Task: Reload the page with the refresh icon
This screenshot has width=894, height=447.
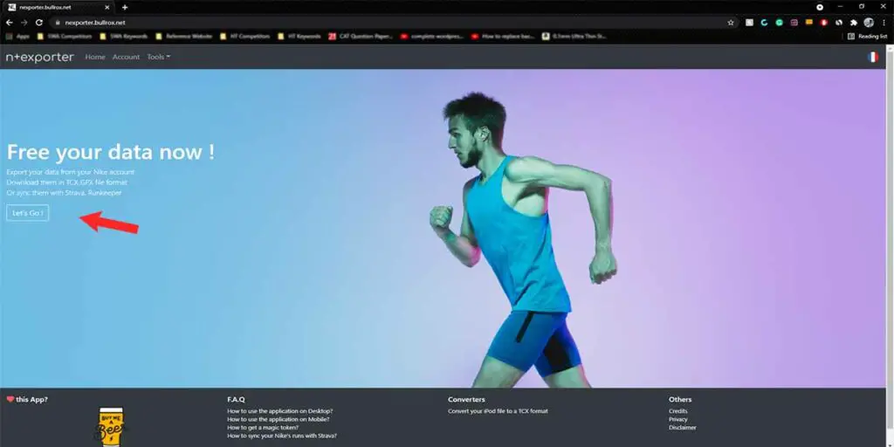Action: pos(39,22)
